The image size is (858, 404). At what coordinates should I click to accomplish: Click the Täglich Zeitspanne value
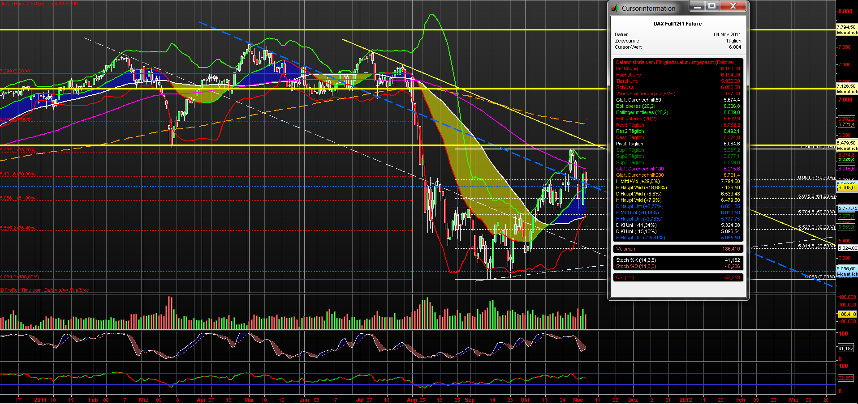735,40
